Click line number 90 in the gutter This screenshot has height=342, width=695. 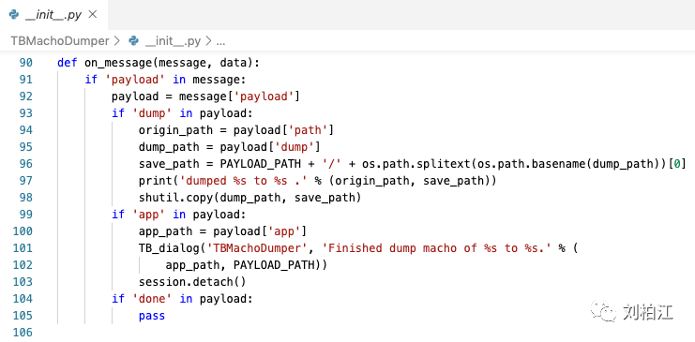[25, 63]
